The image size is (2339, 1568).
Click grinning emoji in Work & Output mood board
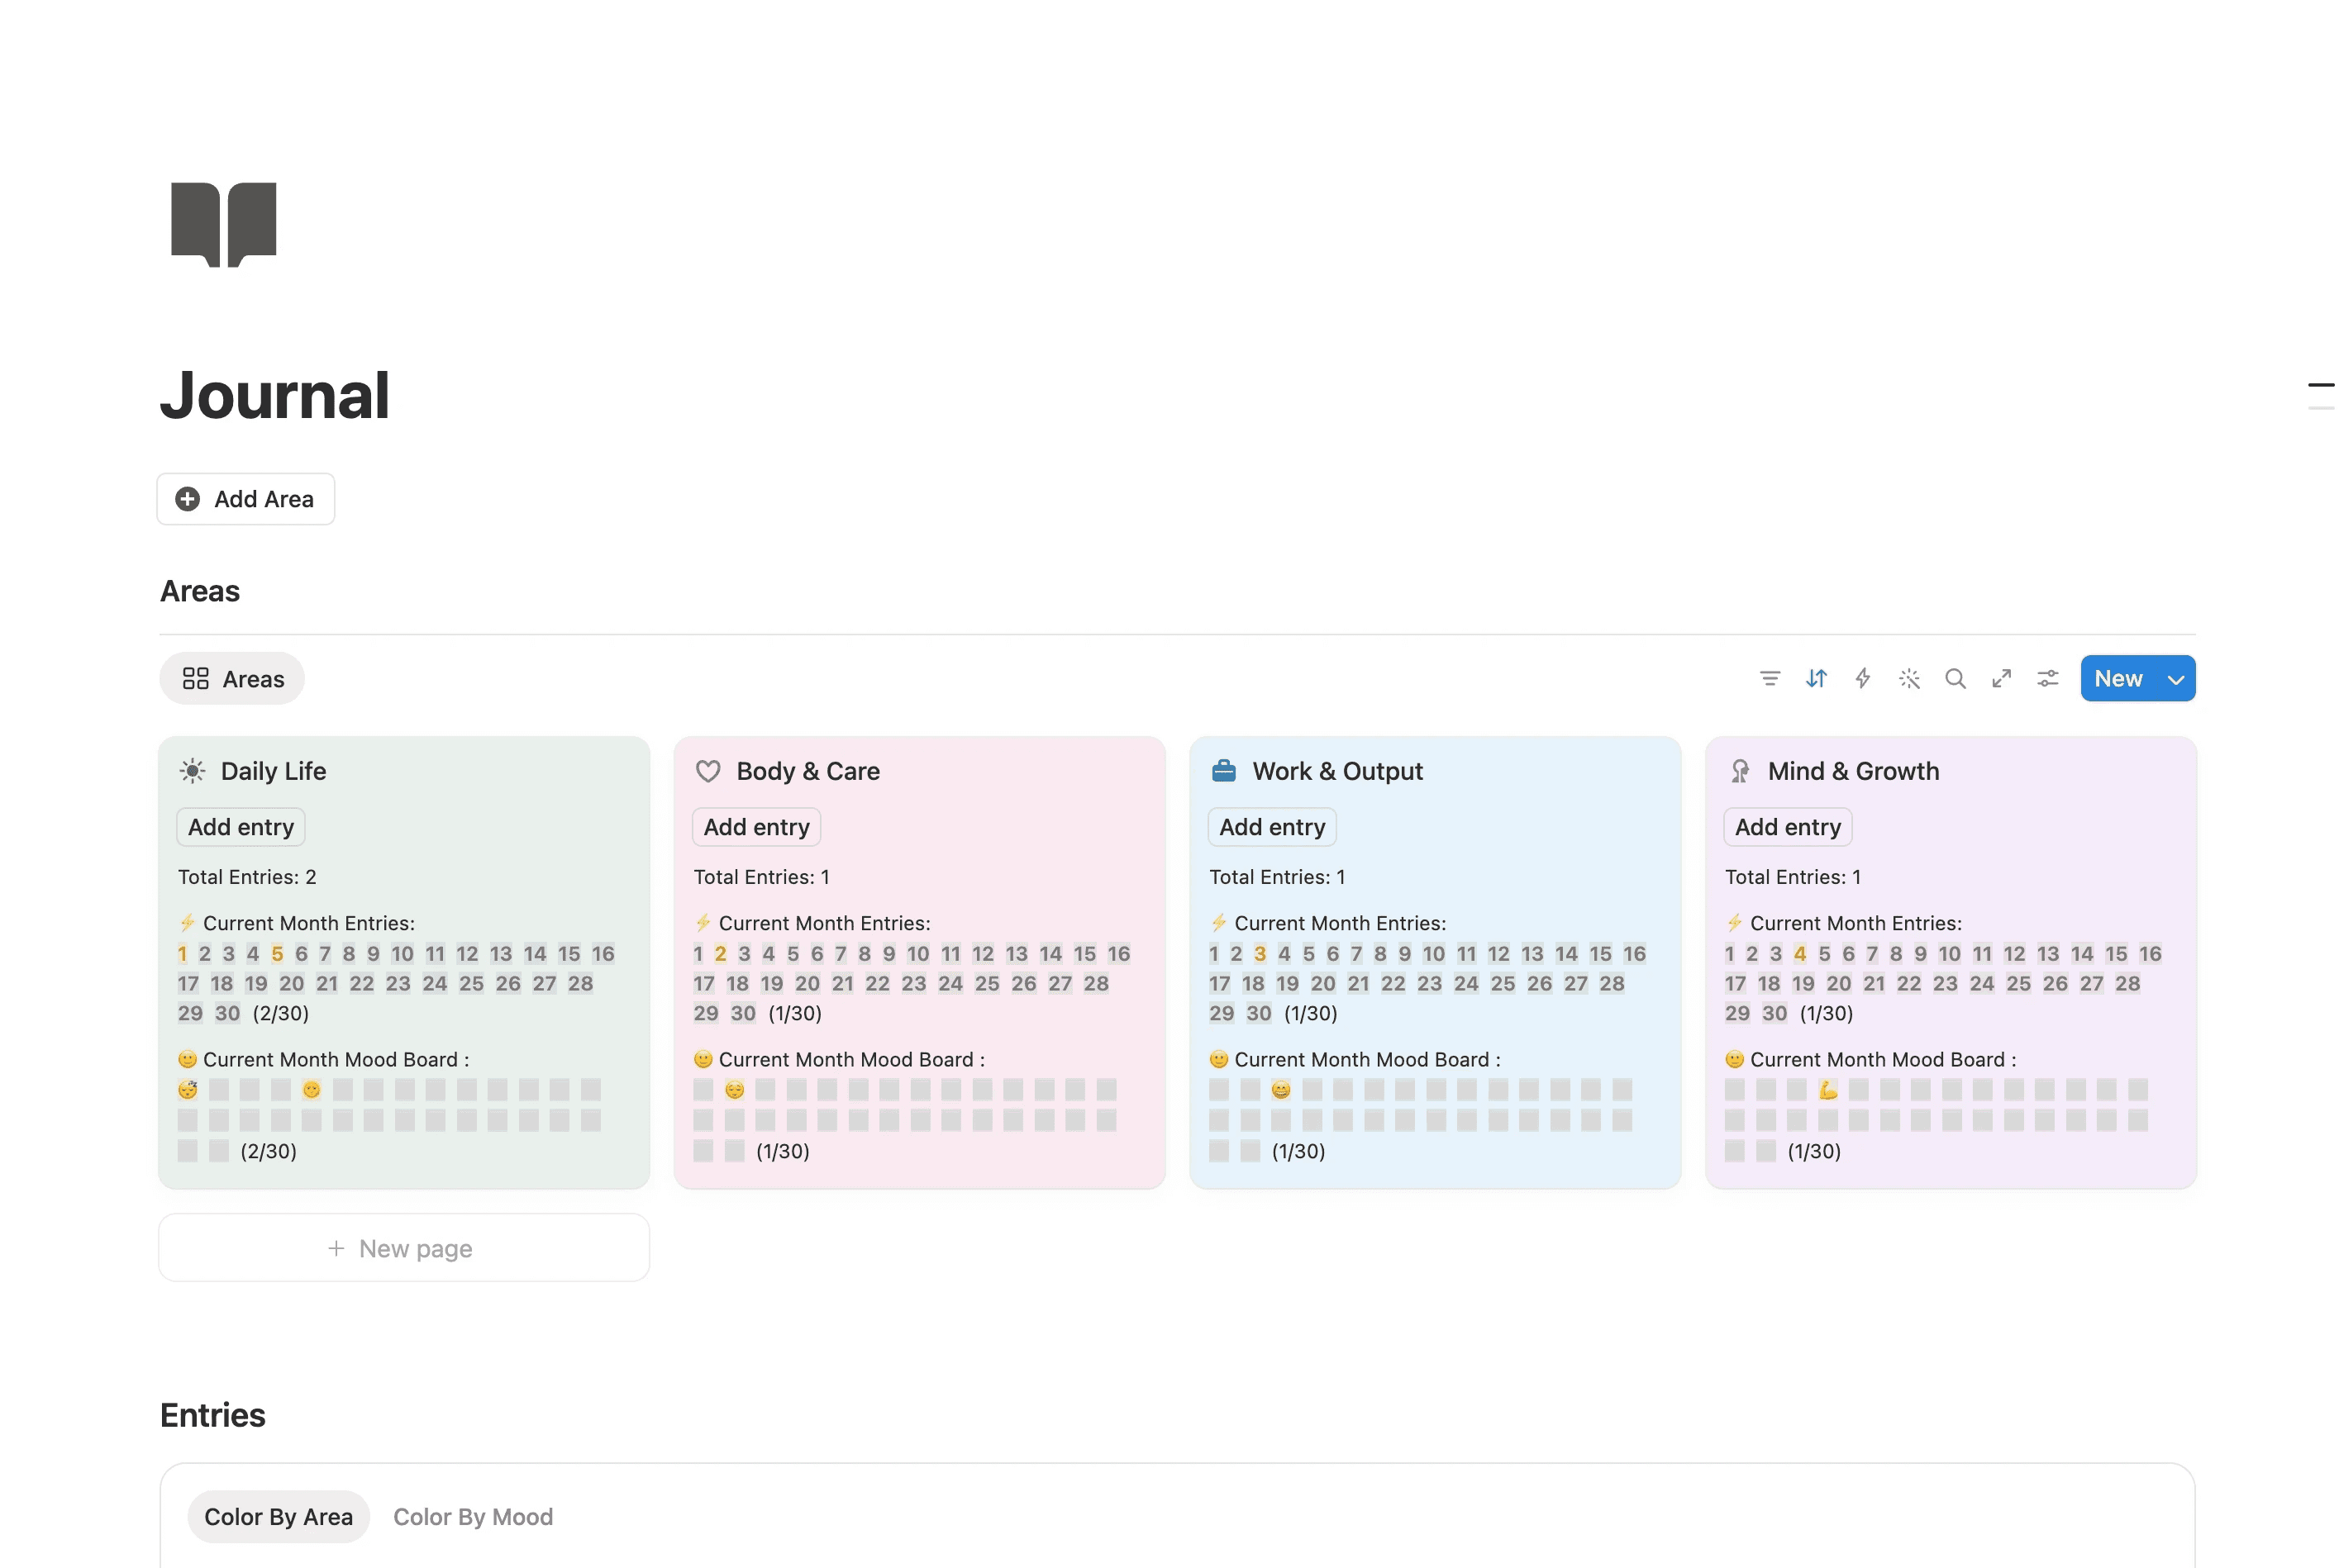coord(1280,1089)
